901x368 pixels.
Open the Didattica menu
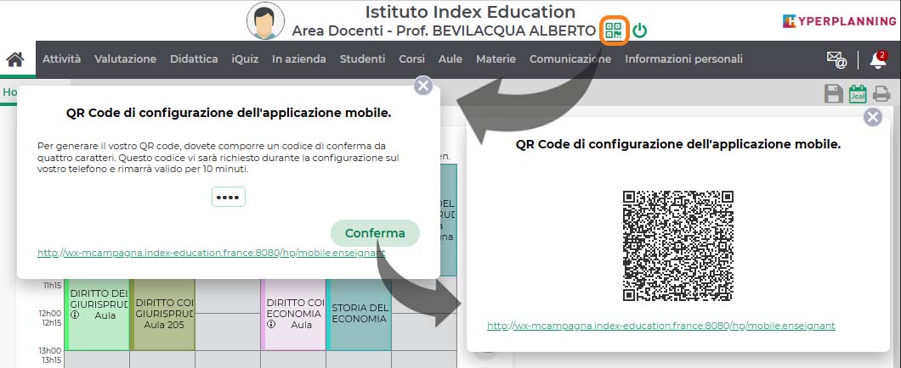click(x=194, y=59)
